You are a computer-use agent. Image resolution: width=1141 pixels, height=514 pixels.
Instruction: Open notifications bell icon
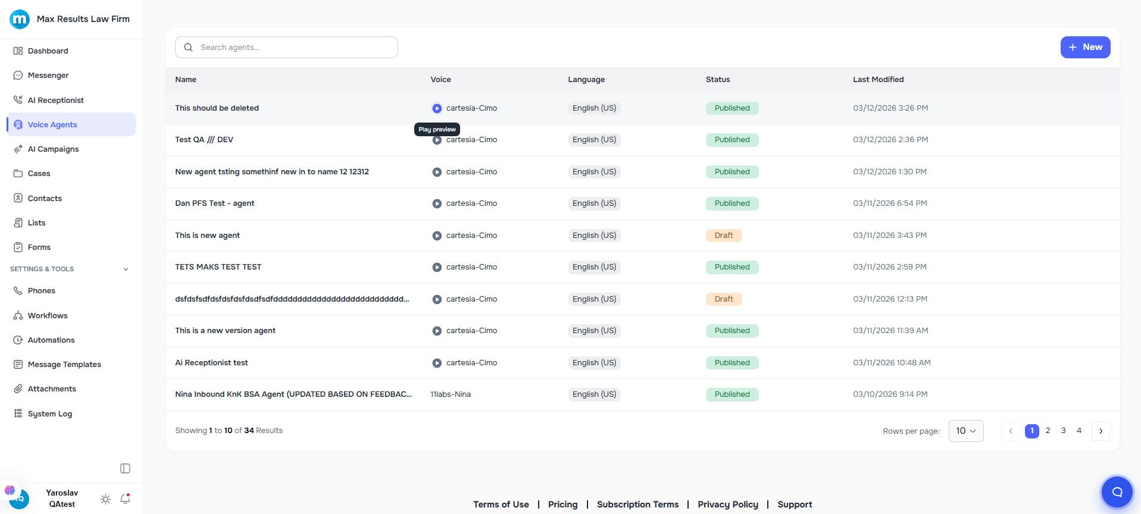(x=125, y=499)
